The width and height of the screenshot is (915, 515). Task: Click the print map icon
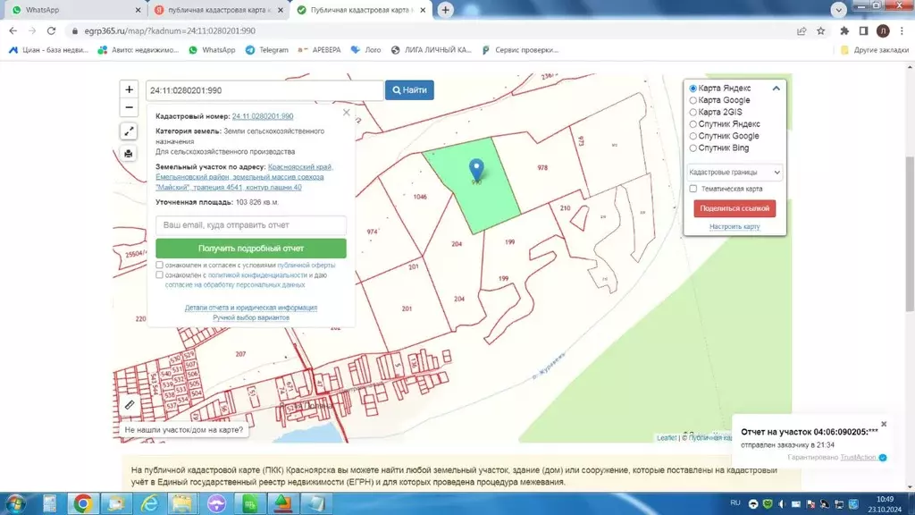(129, 154)
